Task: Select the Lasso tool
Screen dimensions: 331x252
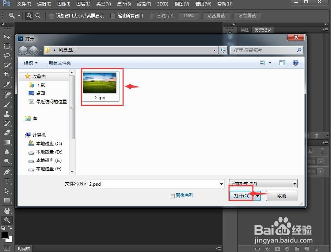Action: [7, 56]
